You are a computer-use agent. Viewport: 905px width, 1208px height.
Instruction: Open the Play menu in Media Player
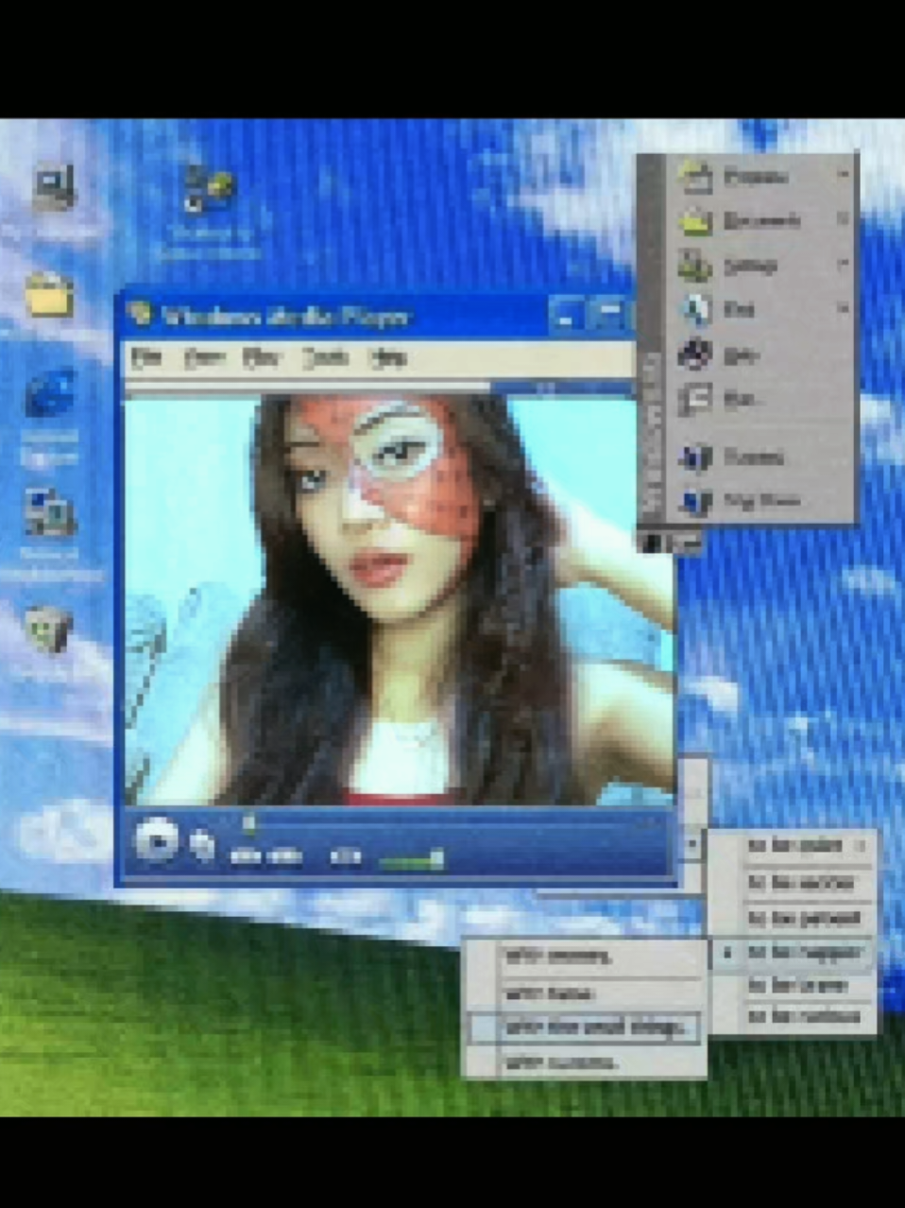262,357
